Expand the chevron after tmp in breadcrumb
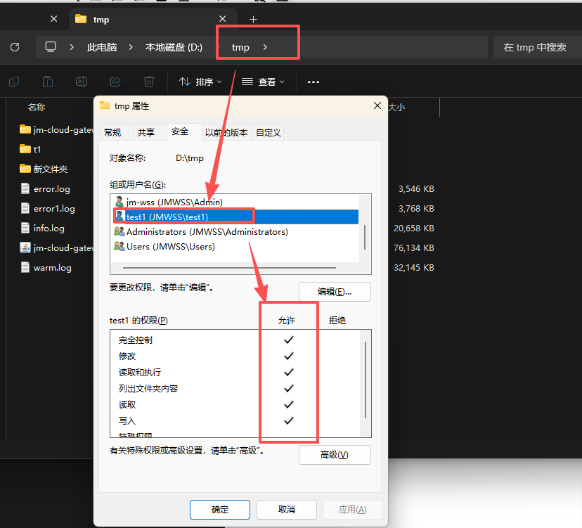This screenshot has width=582, height=528. [265, 47]
